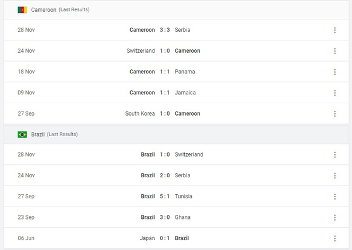This screenshot has height=250, width=352.
Task: Open the Brazil 5:1 Tunisia result
Action: [165, 197]
